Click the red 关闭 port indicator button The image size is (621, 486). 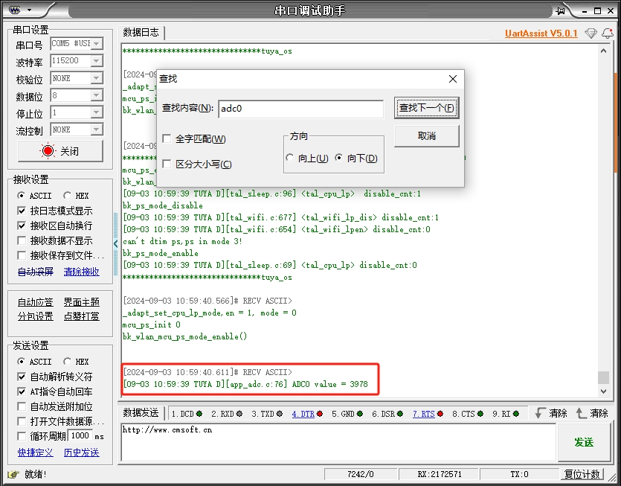(x=60, y=151)
